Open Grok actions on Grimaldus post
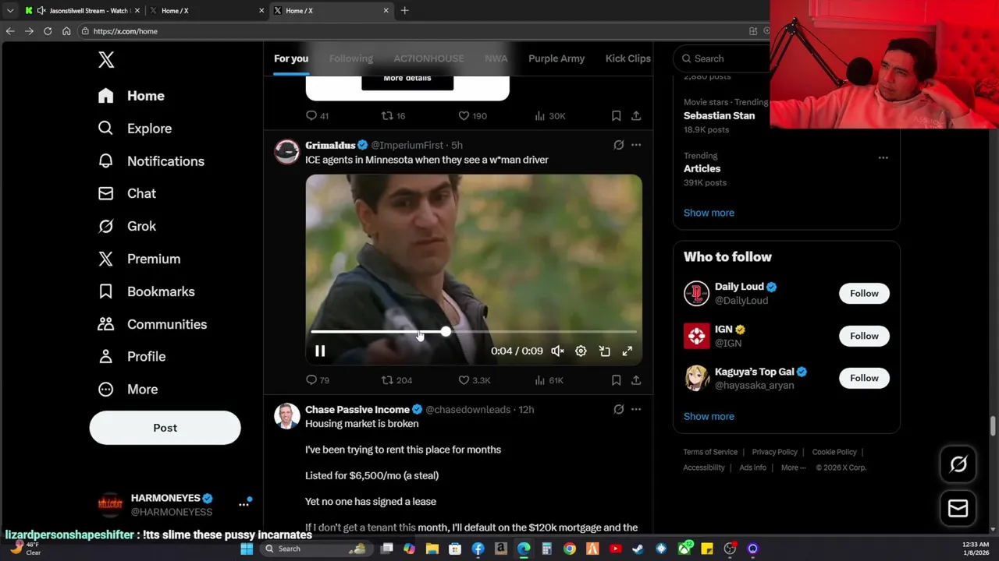The width and height of the screenshot is (999, 561). [x=618, y=145]
